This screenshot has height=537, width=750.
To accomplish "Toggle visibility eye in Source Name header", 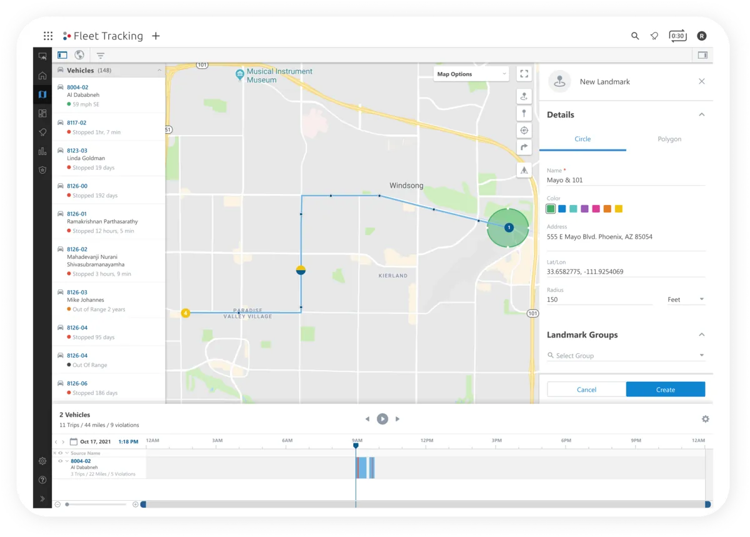I will tap(61, 453).
